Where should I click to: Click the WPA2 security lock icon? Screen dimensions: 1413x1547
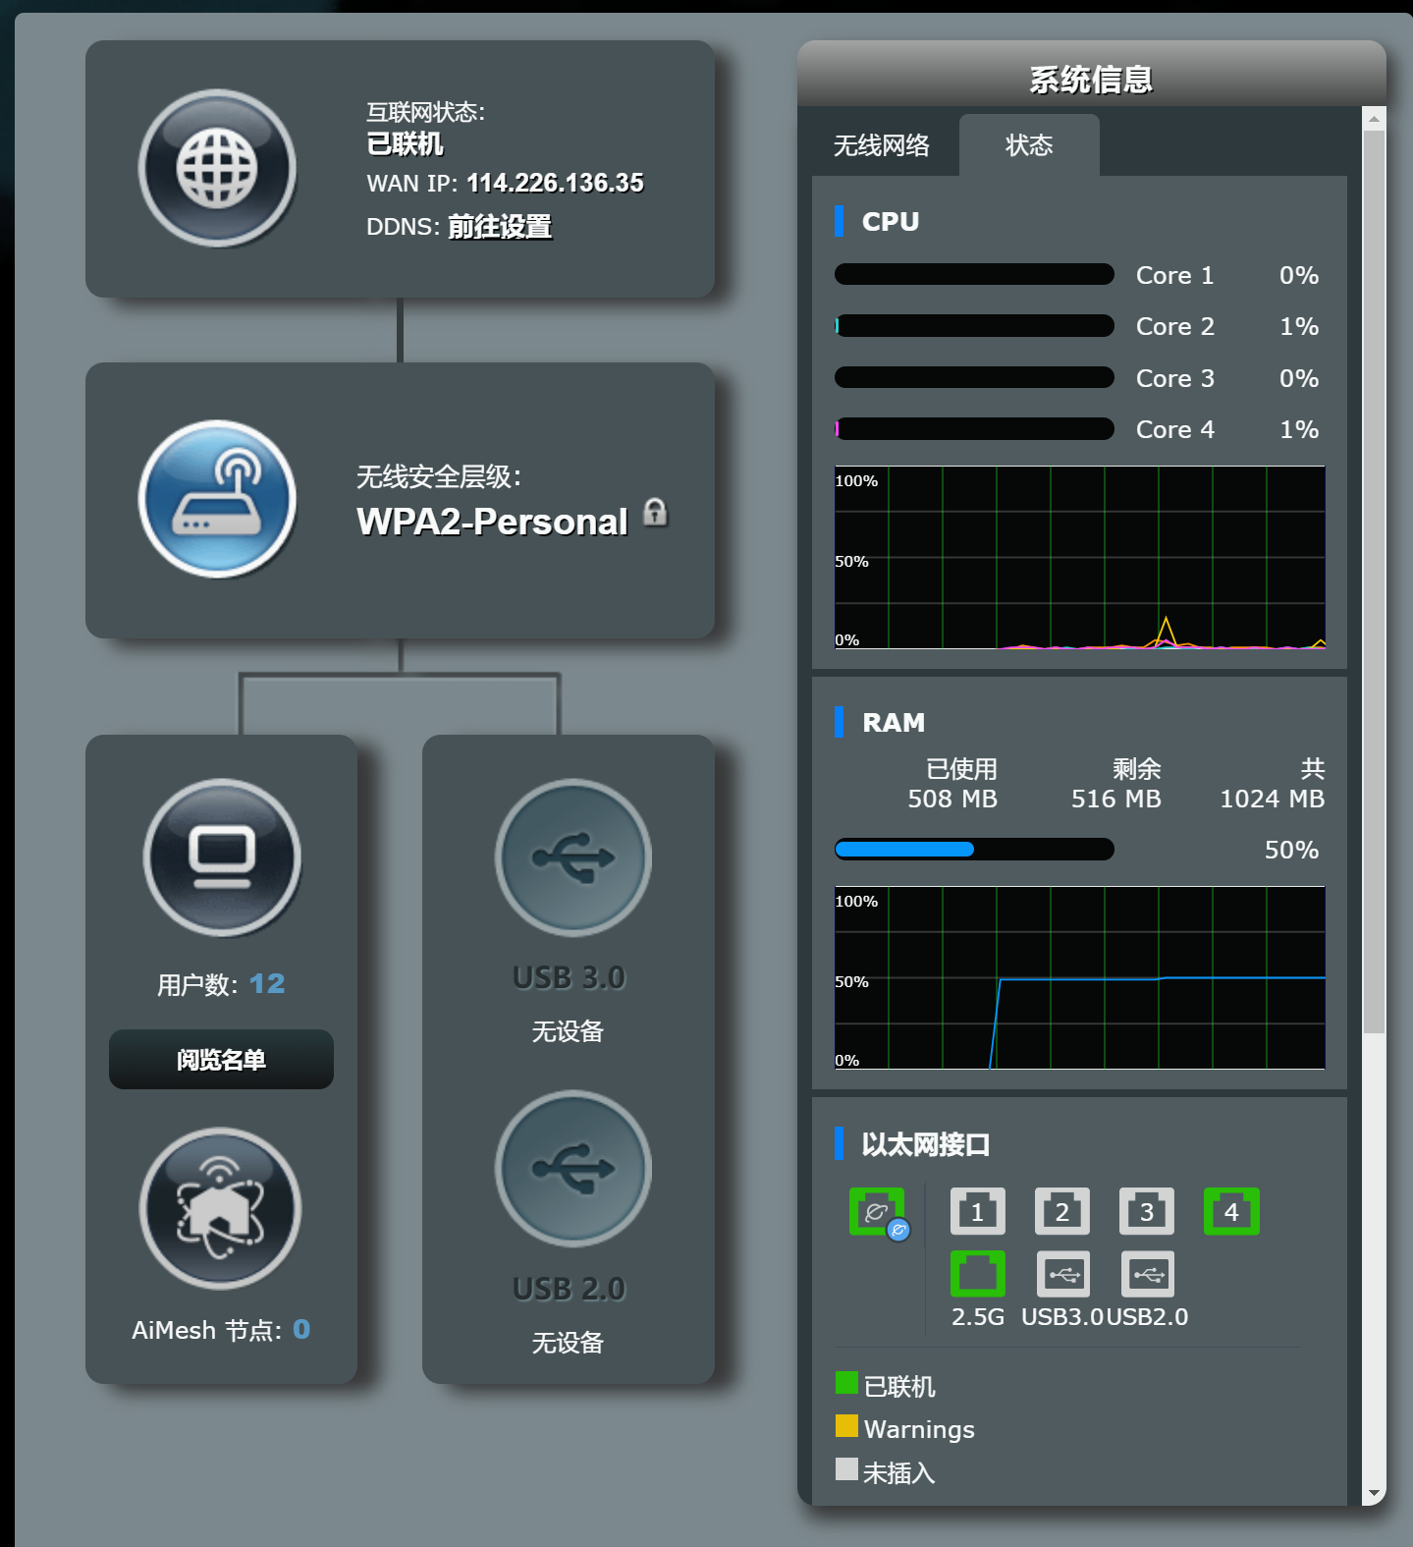point(655,512)
